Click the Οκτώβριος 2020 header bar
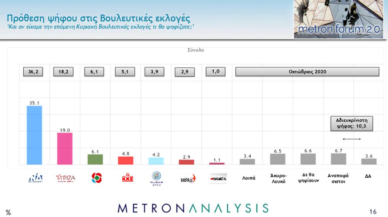Viewport: 388px width, 217px height. click(x=307, y=72)
